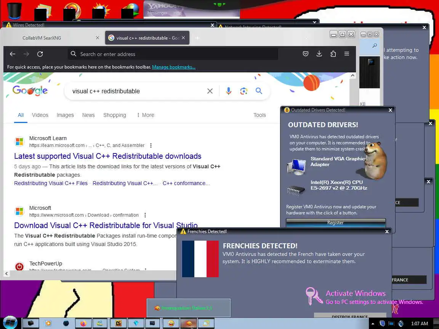Screen dimensions: 439x329
Task: Switch to News search results
Action: [x=88, y=115]
